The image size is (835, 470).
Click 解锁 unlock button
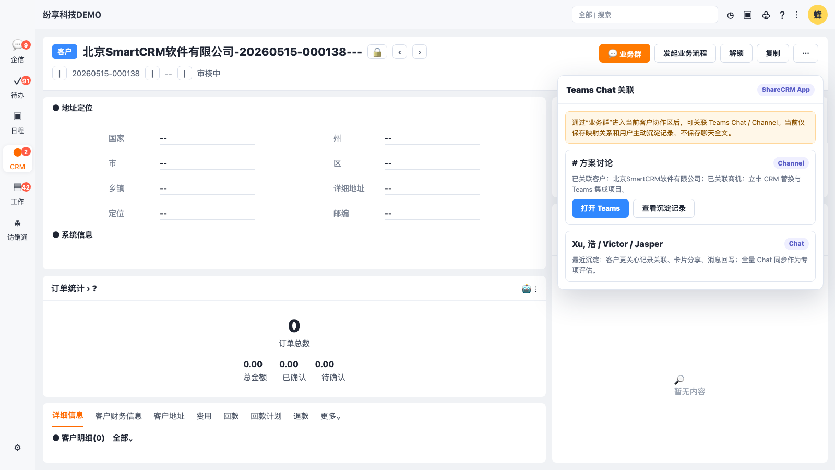click(736, 53)
